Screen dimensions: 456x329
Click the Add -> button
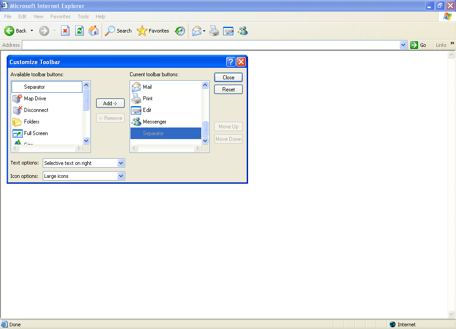click(x=110, y=103)
